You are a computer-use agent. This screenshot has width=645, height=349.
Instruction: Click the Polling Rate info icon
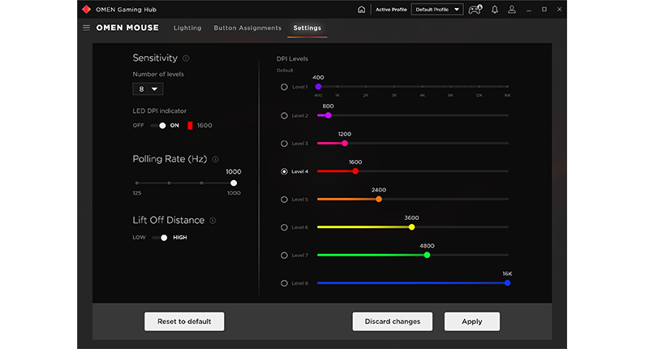coord(215,159)
